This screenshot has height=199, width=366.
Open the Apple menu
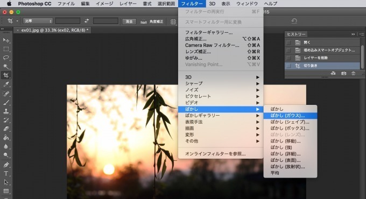pyautogui.click(x=9, y=4)
